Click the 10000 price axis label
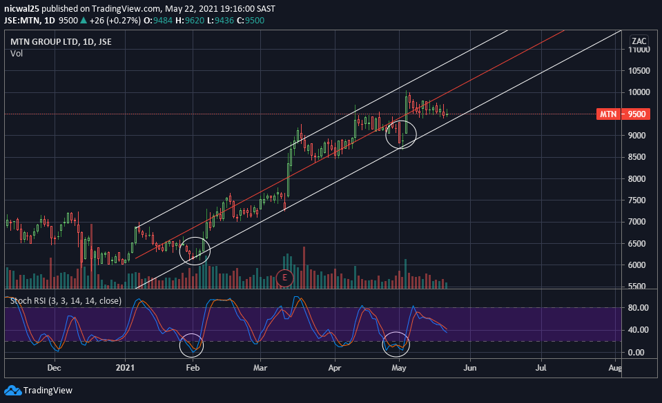The height and width of the screenshot is (403, 662). tap(639, 92)
